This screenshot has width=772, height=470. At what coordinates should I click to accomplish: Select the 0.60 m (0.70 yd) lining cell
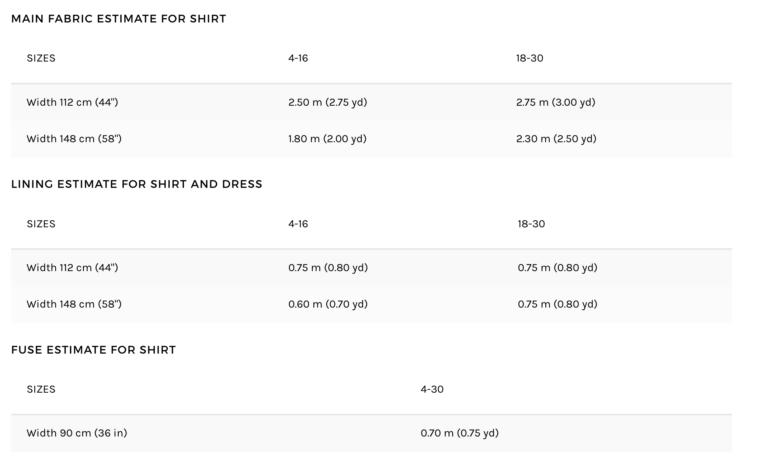coord(328,304)
